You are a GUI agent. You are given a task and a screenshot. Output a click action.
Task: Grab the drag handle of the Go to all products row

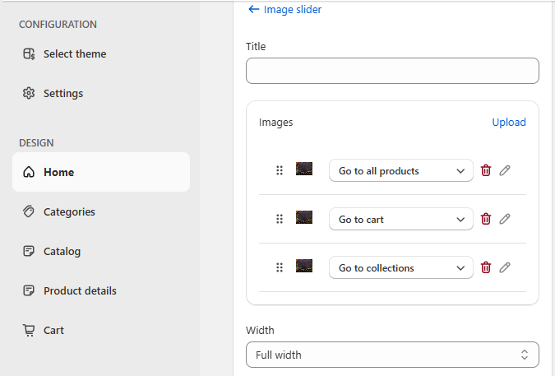280,170
